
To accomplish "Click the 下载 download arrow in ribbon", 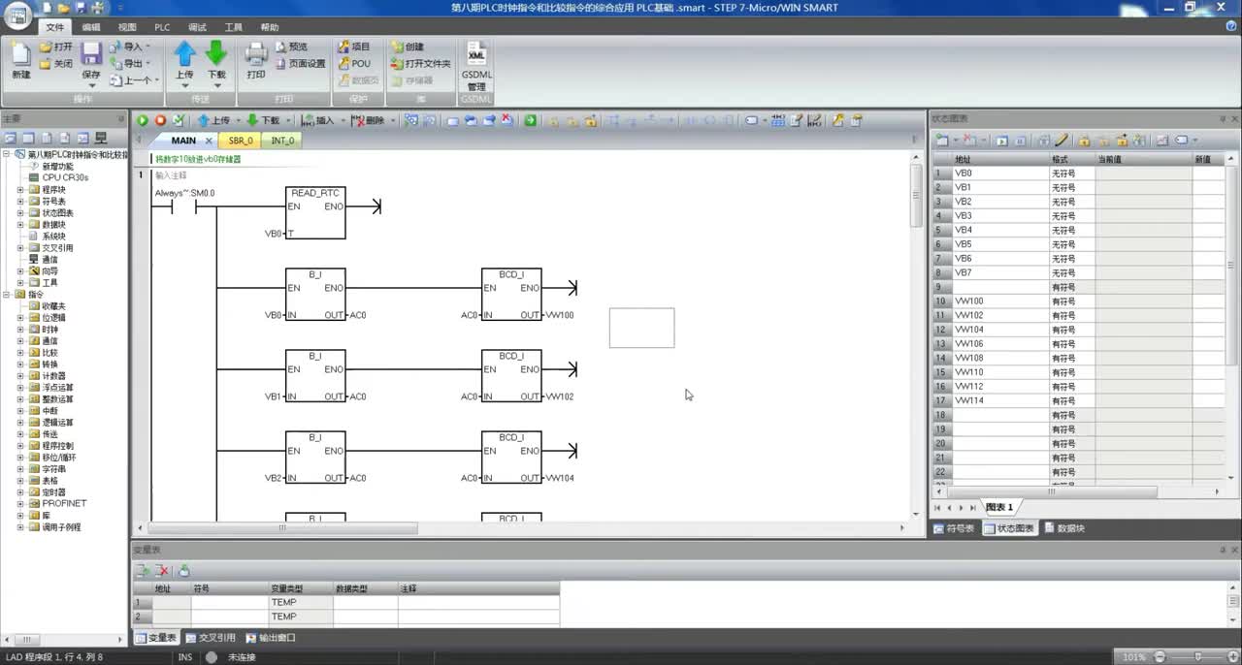I will pos(216,52).
